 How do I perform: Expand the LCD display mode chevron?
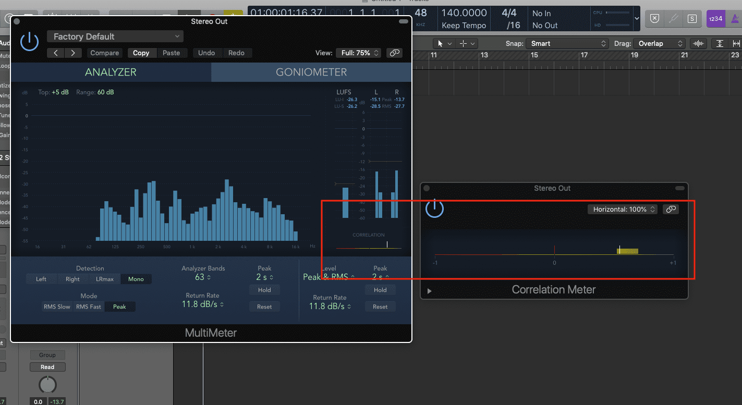click(x=637, y=18)
